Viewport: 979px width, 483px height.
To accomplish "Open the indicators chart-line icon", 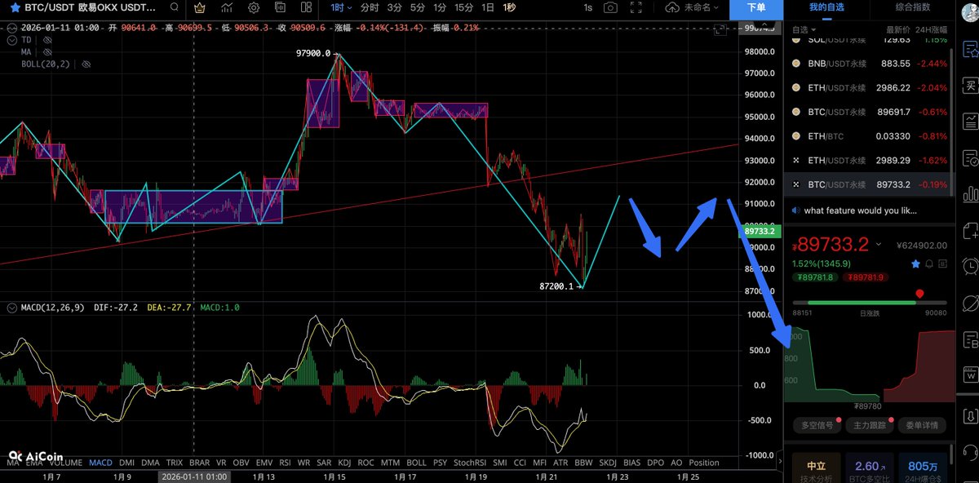I will coord(228,7).
